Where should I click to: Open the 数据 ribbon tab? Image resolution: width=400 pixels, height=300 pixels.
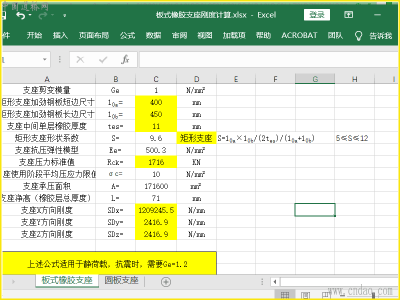(153, 35)
